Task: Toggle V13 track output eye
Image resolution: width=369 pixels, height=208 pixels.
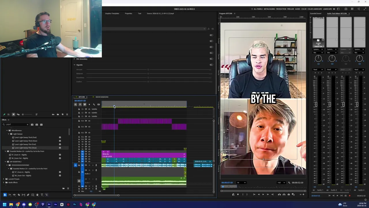Action: tap(89, 127)
